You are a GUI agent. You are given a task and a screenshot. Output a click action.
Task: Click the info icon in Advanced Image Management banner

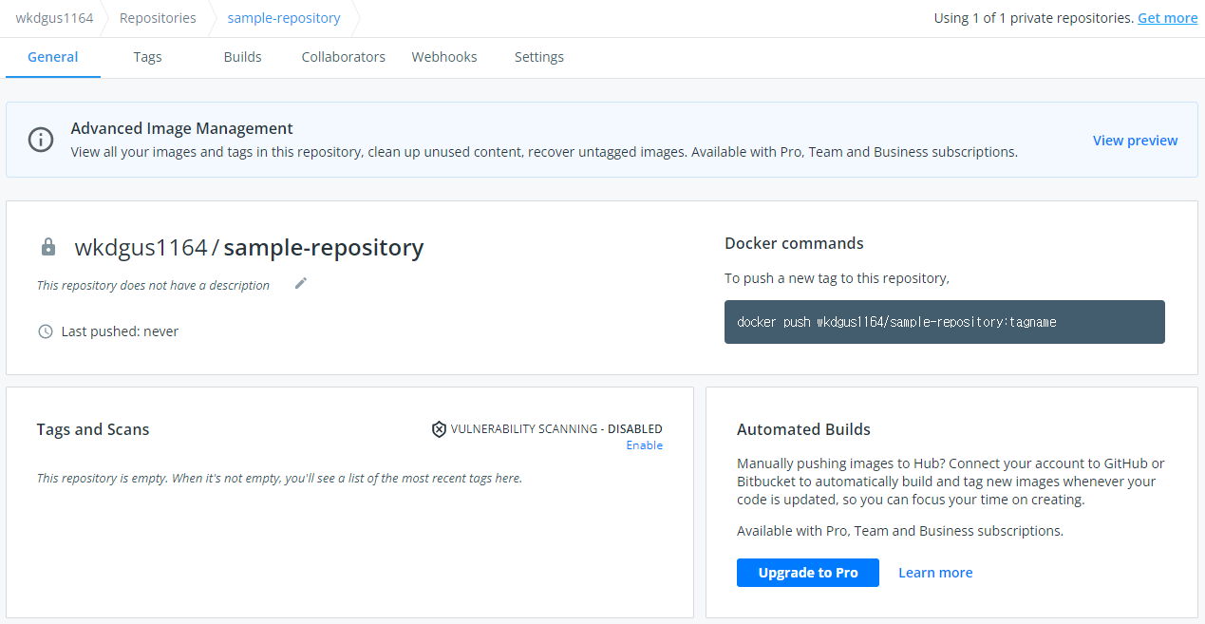tap(41, 140)
